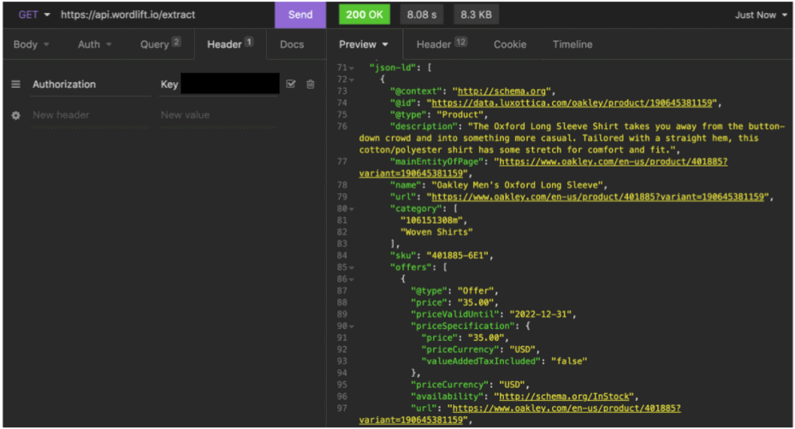The height and width of the screenshot is (429, 795).
Task: Open the Preview mode dropdown
Action: coord(364,44)
